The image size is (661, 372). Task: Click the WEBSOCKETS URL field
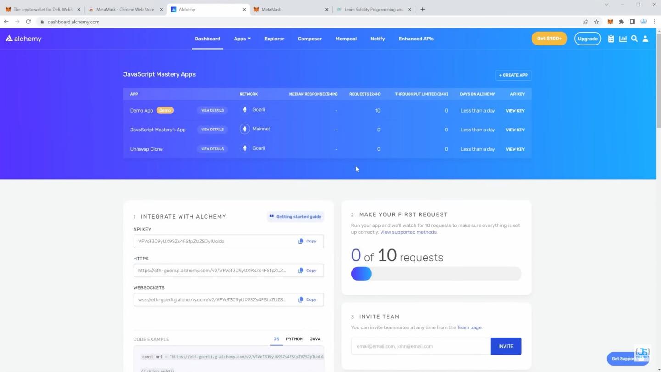(x=228, y=299)
